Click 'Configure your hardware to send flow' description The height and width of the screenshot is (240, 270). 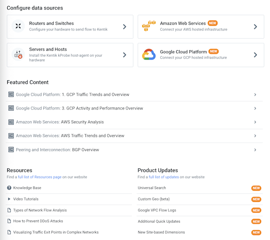tap(69, 29)
